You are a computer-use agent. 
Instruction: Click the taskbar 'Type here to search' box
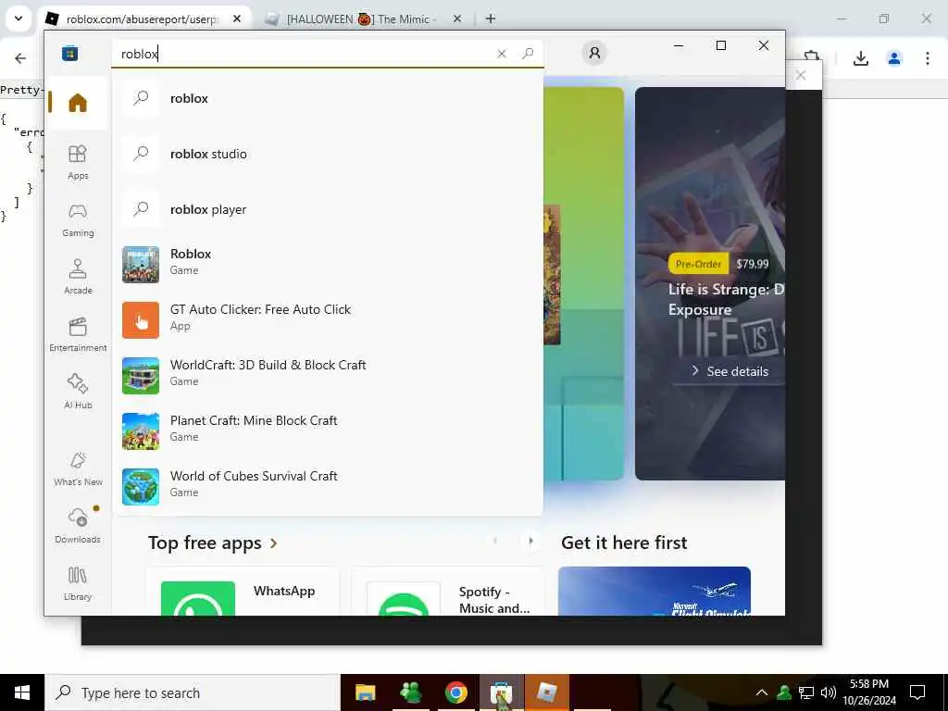193,692
